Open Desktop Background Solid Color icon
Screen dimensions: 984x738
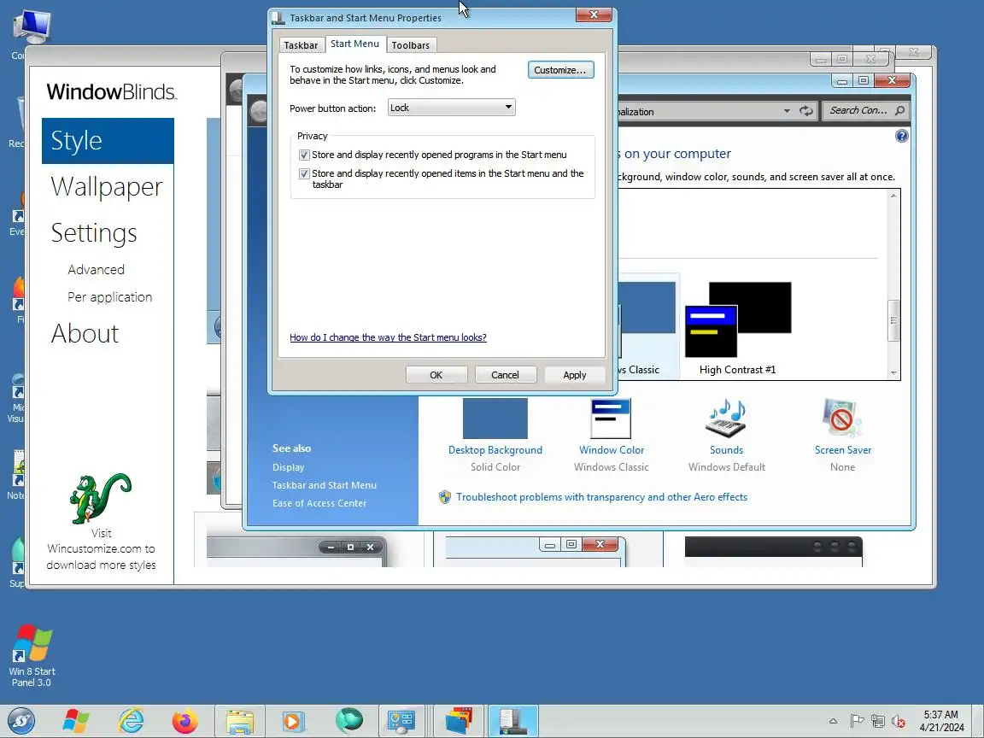pyautogui.click(x=495, y=419)
